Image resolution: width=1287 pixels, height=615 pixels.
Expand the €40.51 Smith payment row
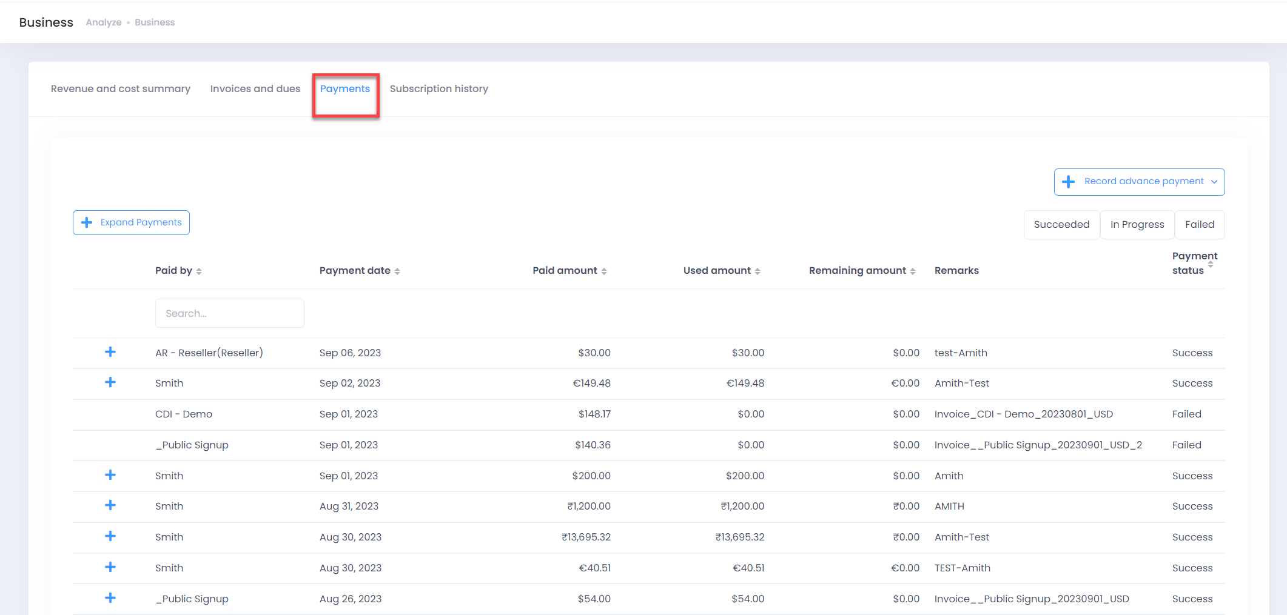coord(110,567)
